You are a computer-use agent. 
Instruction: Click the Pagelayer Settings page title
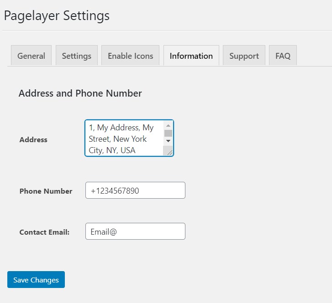coord(57,15)
